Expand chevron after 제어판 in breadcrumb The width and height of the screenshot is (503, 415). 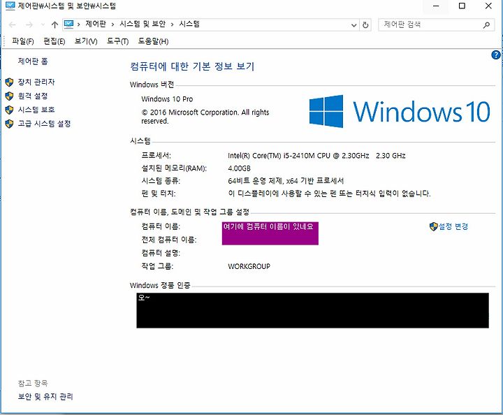[x=112, y=24]
